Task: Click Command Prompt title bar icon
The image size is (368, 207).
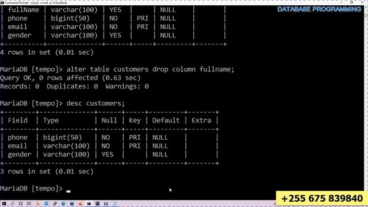Action: [2, 2]
